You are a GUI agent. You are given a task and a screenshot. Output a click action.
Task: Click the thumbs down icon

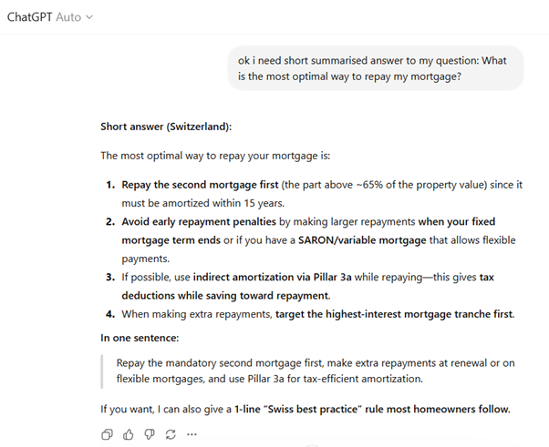149,434
